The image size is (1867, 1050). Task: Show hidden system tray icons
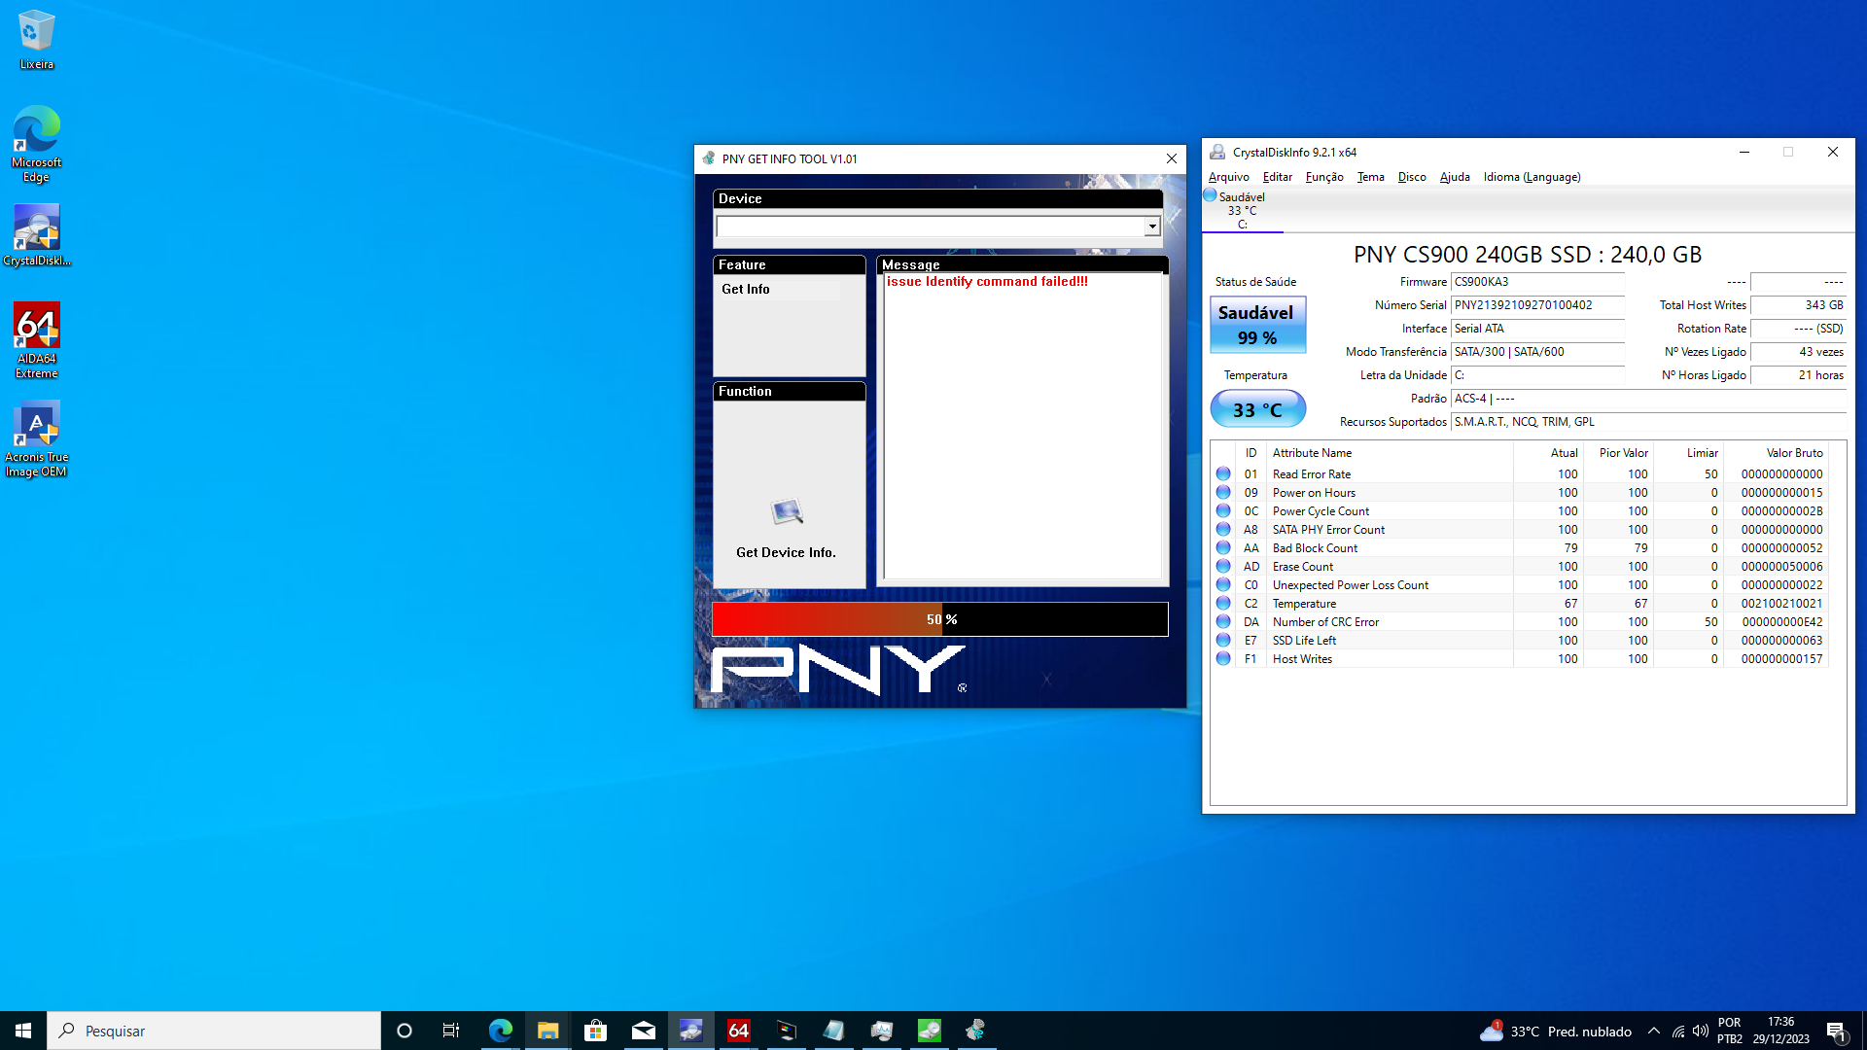click(x=1654, y=1031)
